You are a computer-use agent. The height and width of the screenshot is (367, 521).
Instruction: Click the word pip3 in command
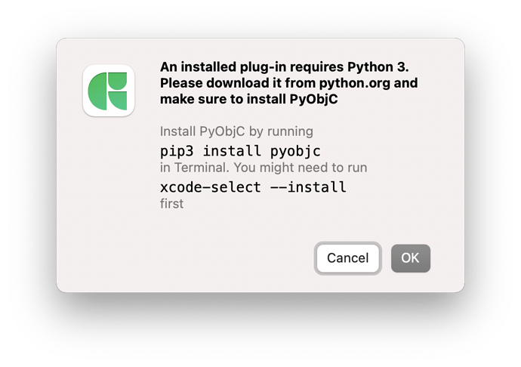[x=177, y=151]
